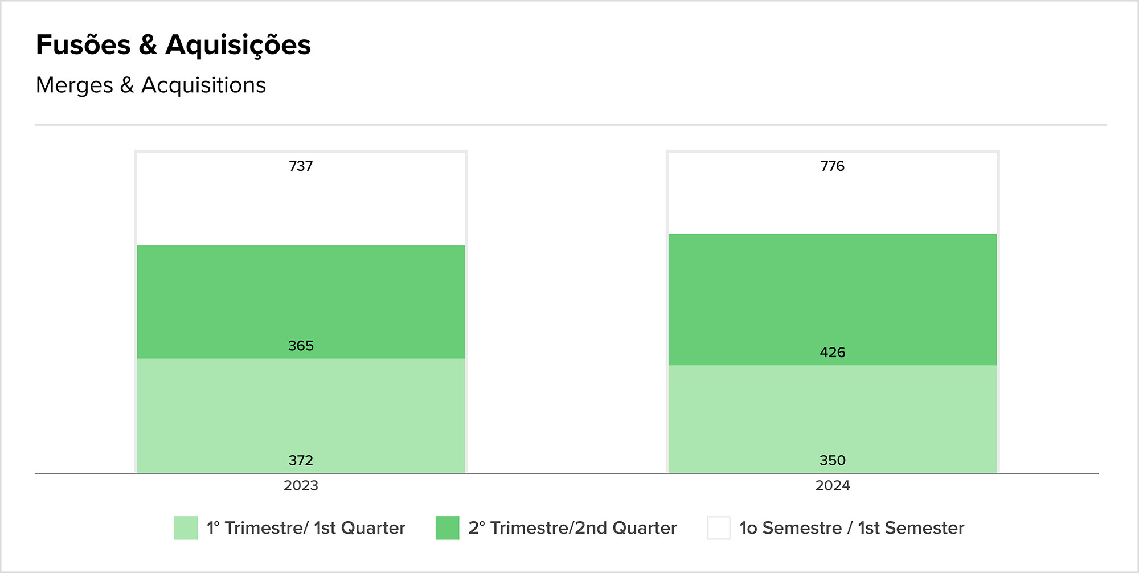Click the 2023 axis label

point(301,486)
